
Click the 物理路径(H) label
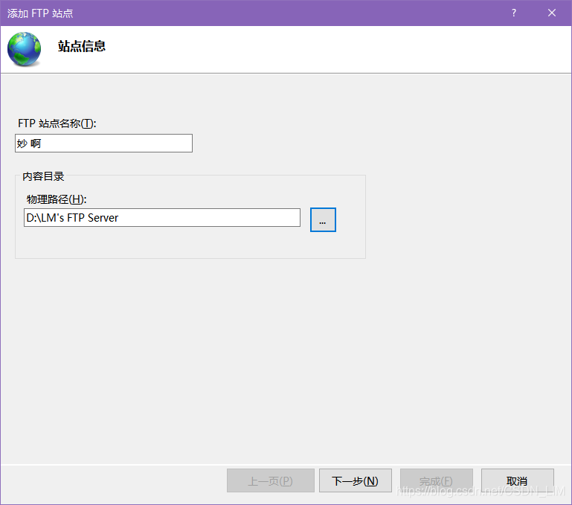[57, 199]
